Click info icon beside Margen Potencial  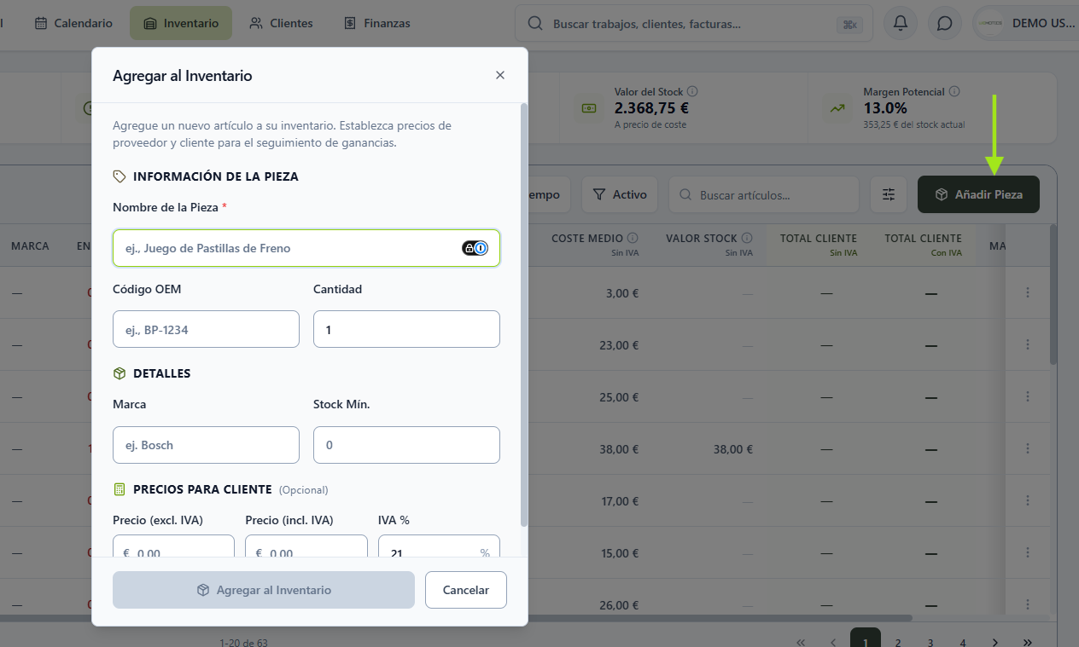tap(954, 91)
